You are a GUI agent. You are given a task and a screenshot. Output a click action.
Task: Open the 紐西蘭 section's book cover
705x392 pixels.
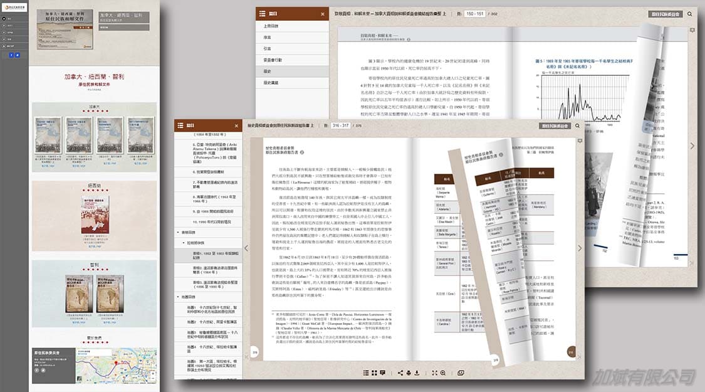[x=95, y=215]
